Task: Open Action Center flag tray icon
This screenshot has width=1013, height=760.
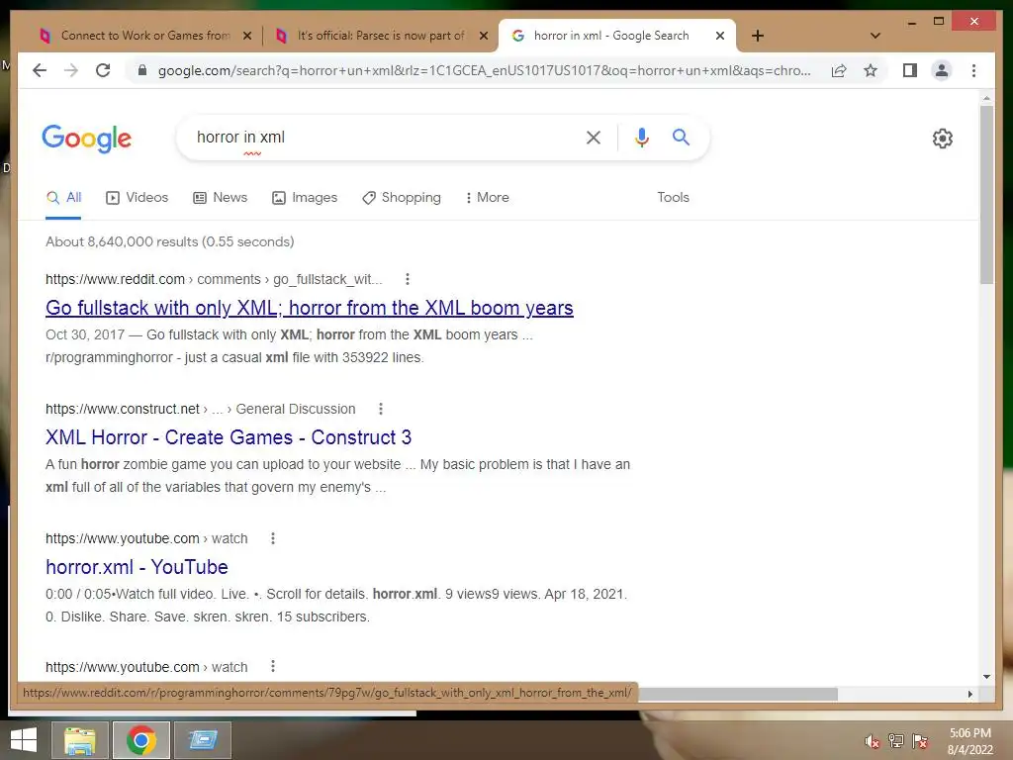Action: (x=920, y=741)
